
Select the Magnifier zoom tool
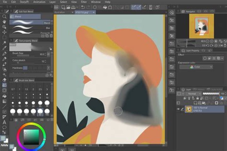pos(4,16)
